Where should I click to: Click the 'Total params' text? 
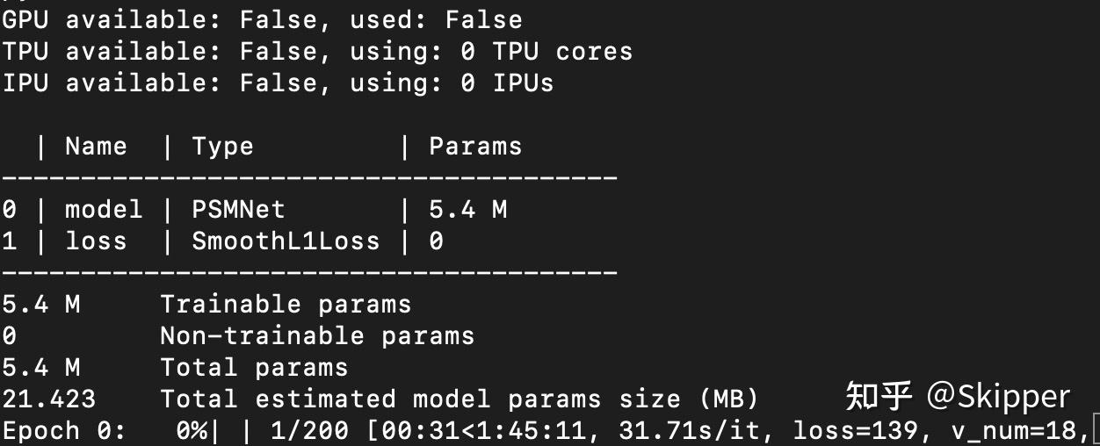tap(254, 367)
